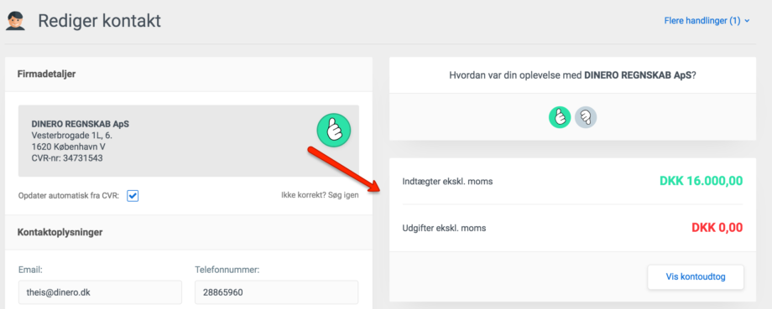
Task: Rate the experience with the thumbs-down icon
Action: [586, 117]
